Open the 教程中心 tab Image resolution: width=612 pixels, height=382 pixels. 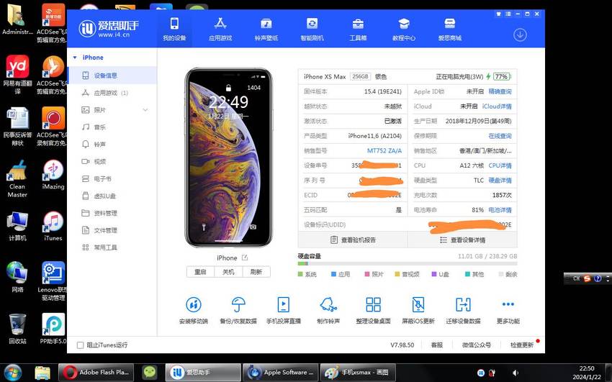tap(404, 29)
